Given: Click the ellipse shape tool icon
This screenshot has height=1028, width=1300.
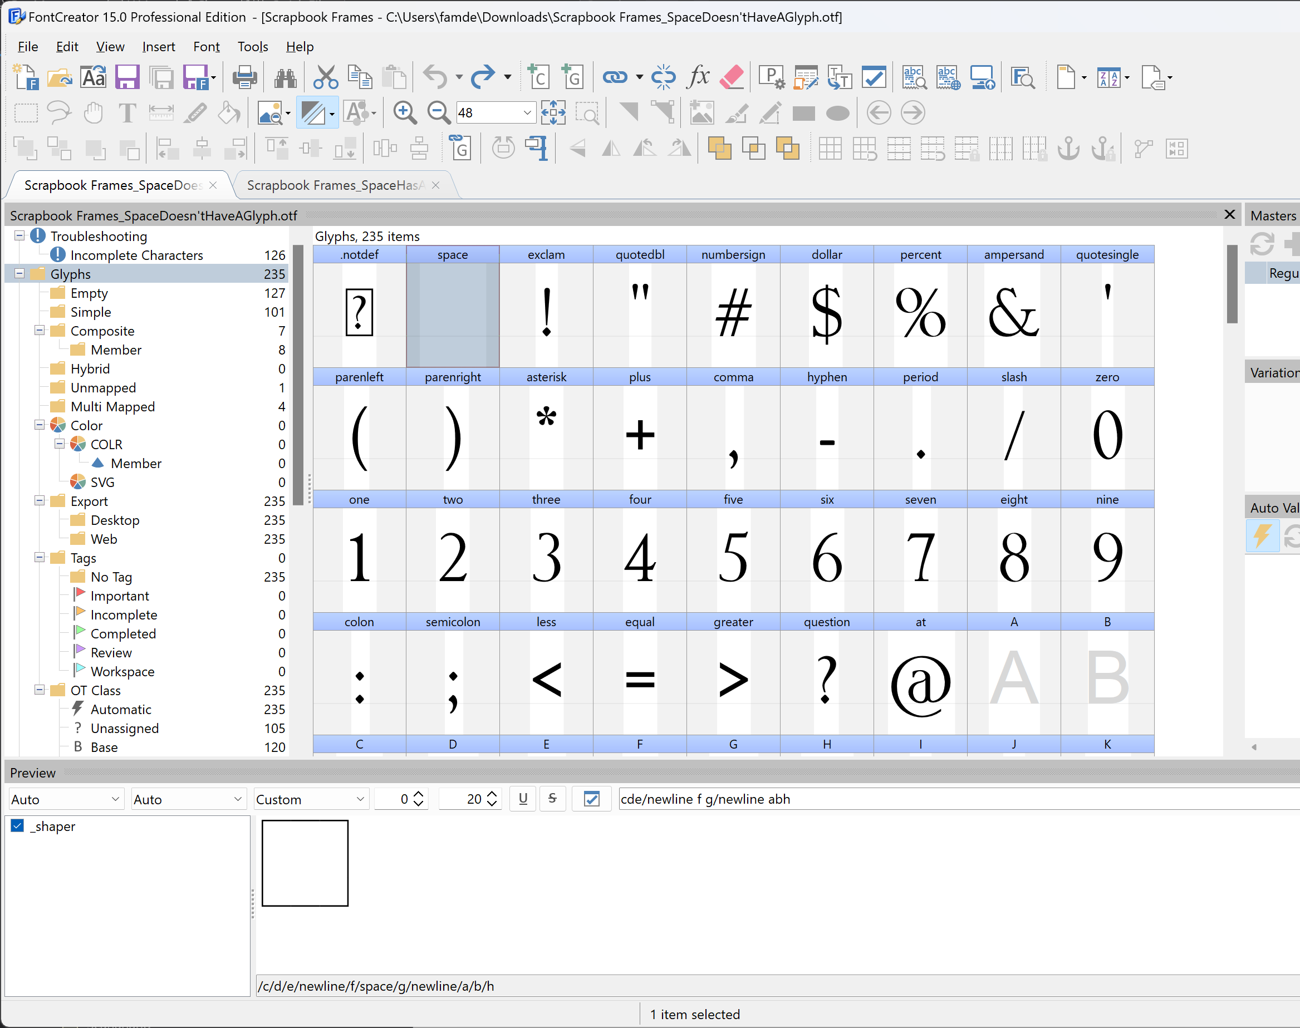Looking at the screenshot, I should tap(837, 113).
